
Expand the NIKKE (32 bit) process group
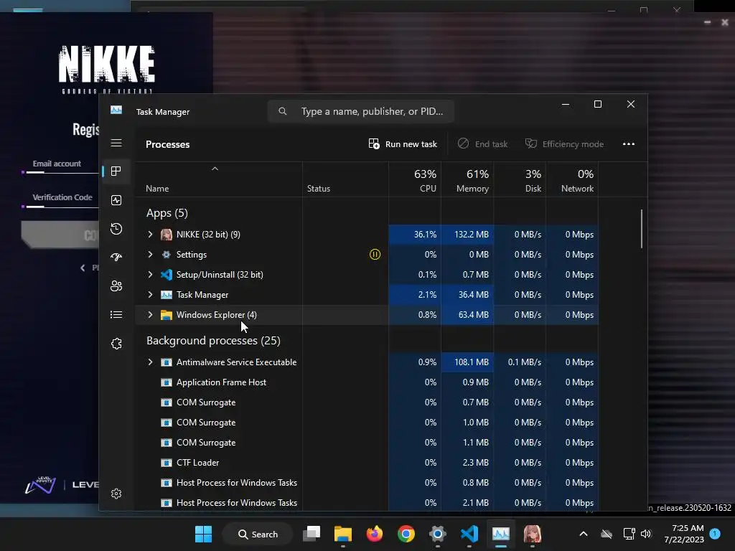click(150, 235)
